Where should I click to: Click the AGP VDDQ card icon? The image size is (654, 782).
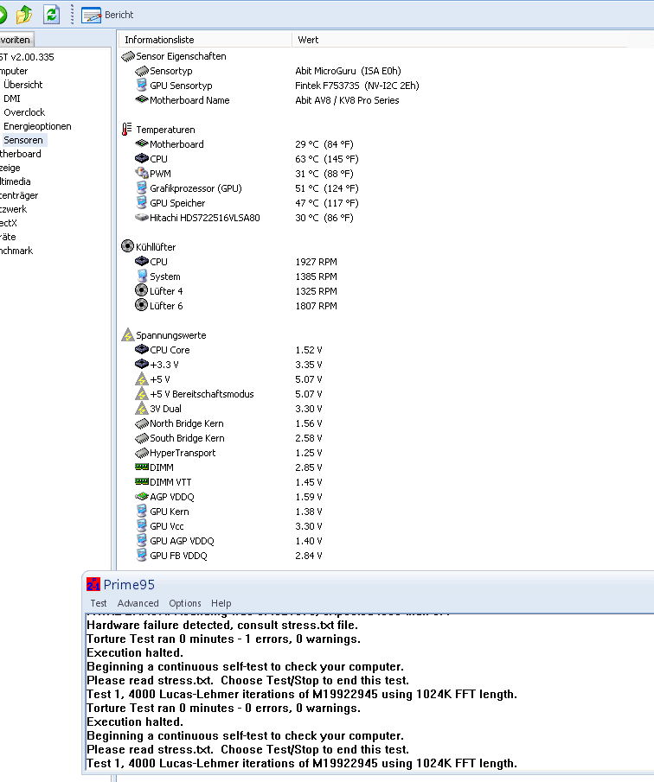142,496
